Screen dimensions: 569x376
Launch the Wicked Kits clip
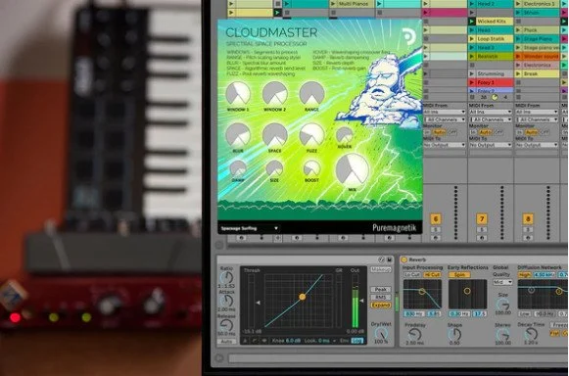[472, 22]
